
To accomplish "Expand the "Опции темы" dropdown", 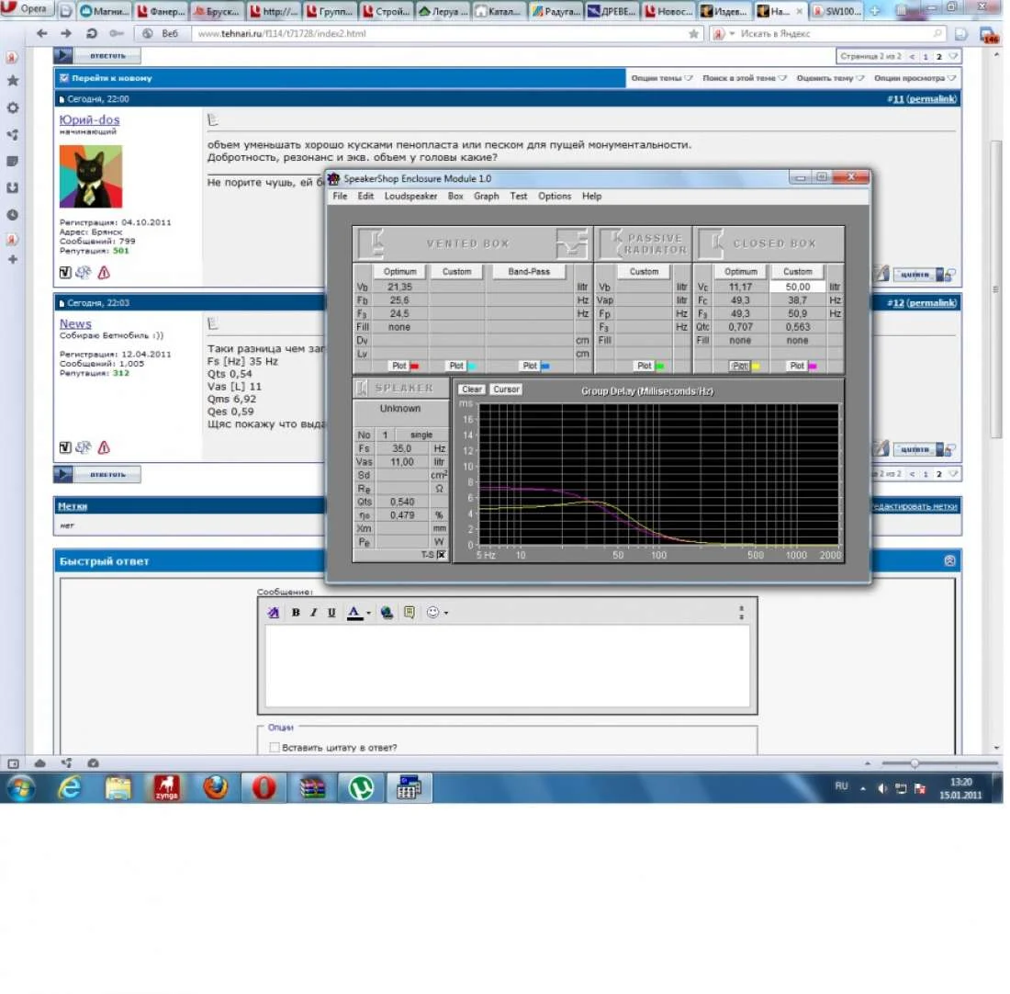I will (661, 78).
